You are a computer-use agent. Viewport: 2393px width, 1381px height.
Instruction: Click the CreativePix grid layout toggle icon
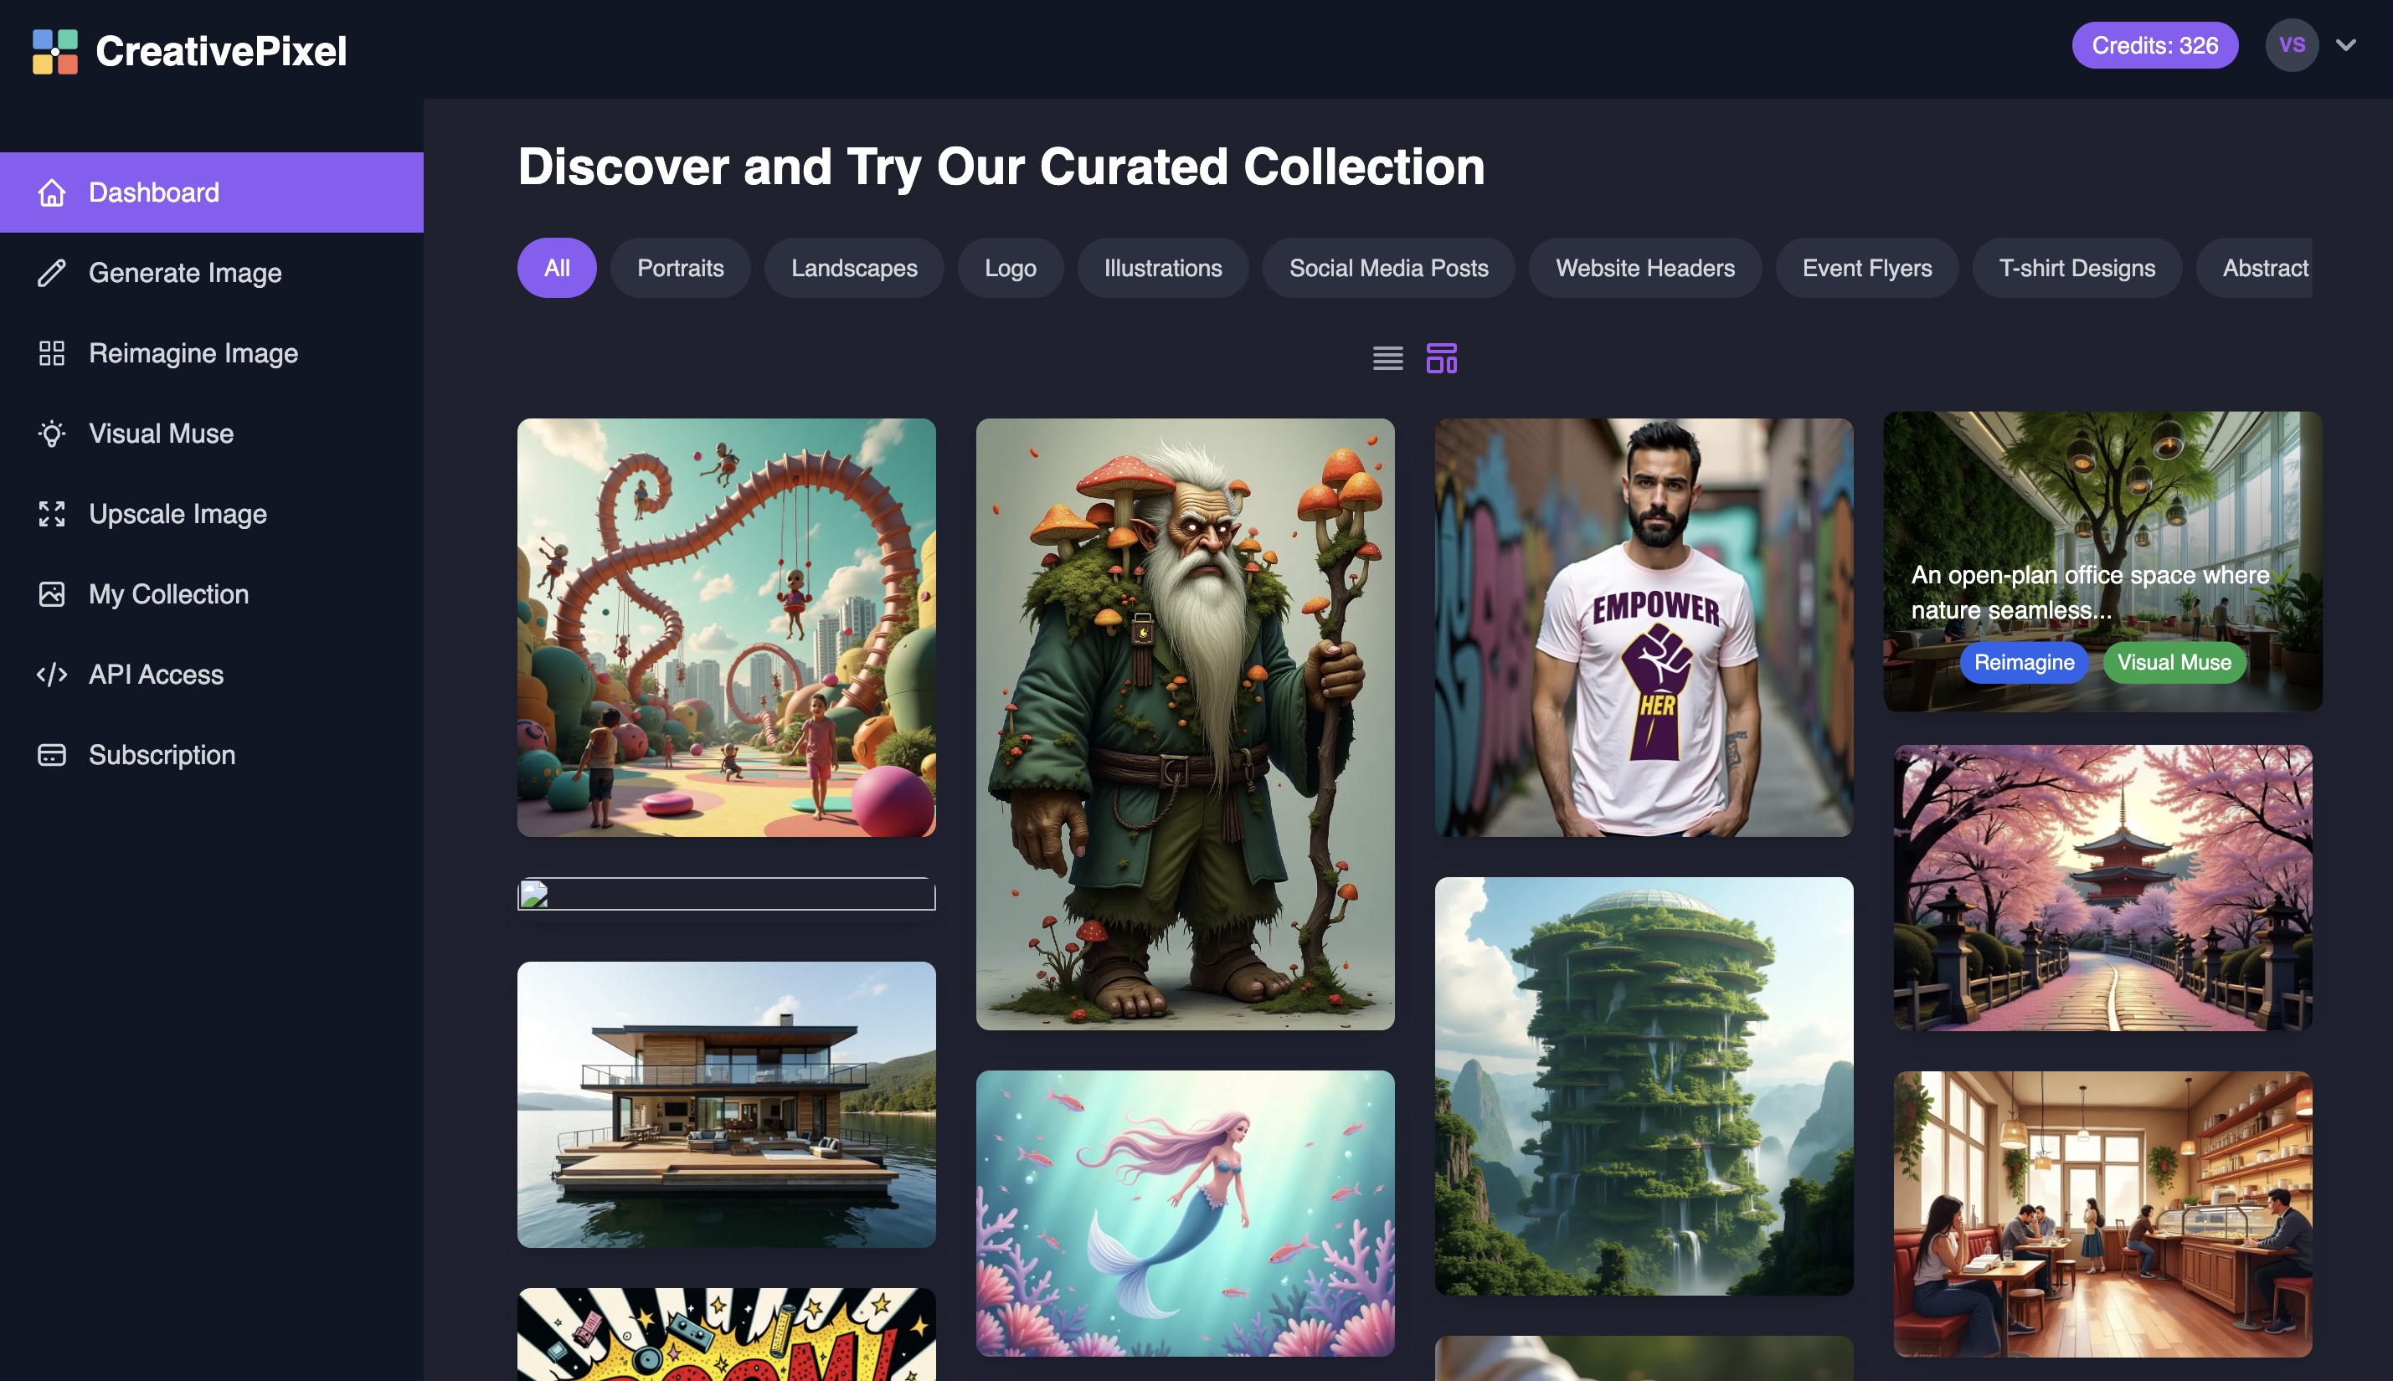(x=1443, y=357)
